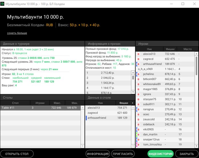Click the players list scrollbar thumb
The width and height of the screenshot is (199, 158).
tap(196, 65)
